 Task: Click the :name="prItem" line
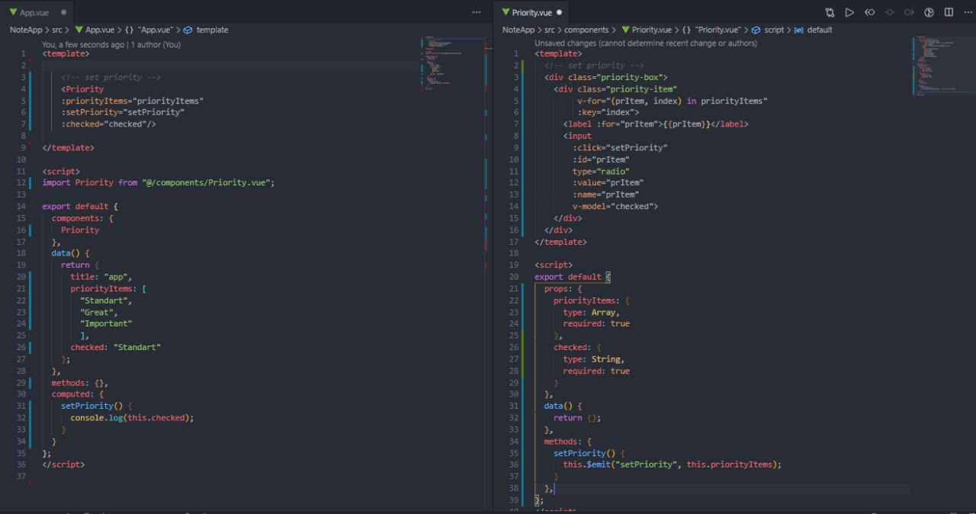[x=606, y=194]
